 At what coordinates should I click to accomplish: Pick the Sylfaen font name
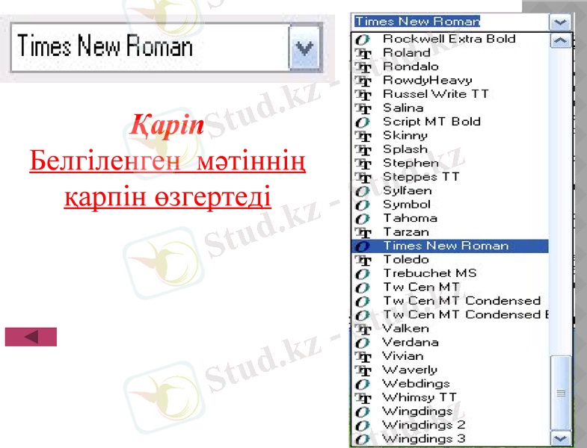click(x=408, y=190)
